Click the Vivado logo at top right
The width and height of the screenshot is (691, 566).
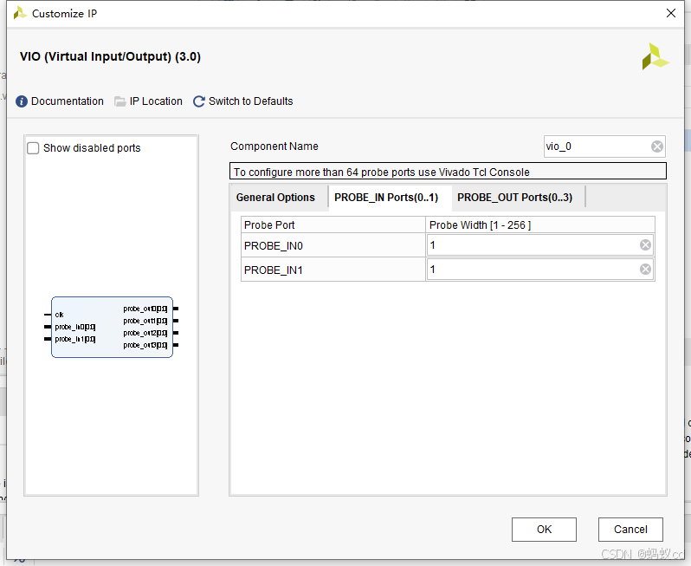tap(655, 56)
